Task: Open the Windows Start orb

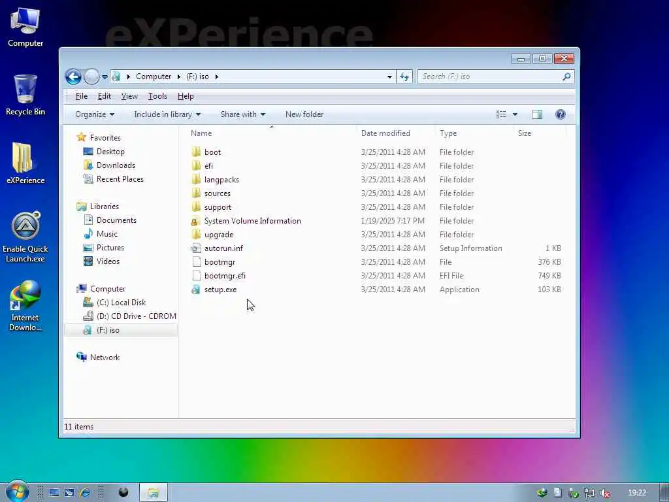Action: [17, 492]
